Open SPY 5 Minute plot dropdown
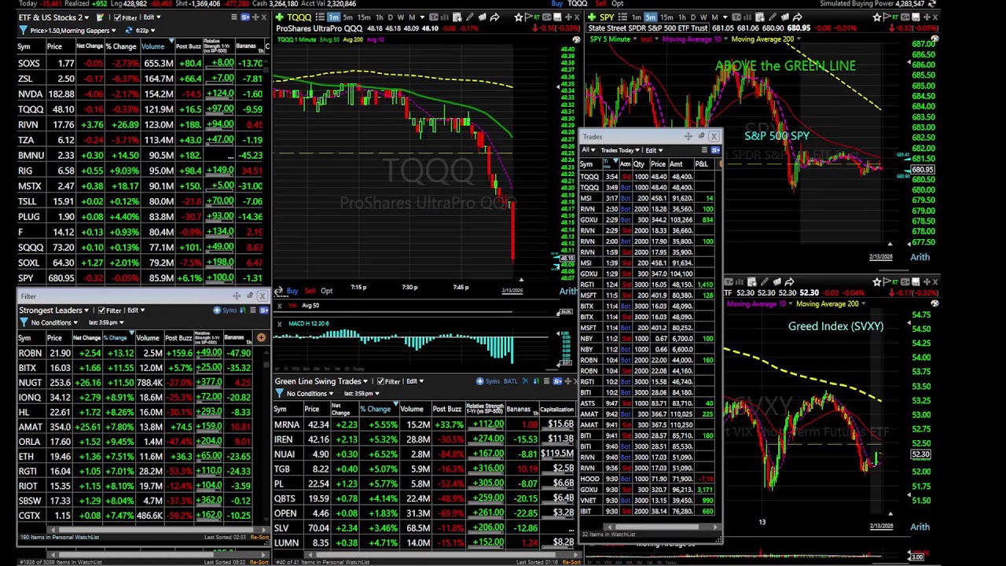This screenshot has width=1006, height=566. 615,39
